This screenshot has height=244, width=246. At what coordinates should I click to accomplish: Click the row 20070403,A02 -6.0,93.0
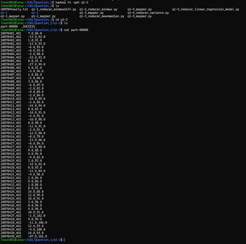click(x=22, y=51)
